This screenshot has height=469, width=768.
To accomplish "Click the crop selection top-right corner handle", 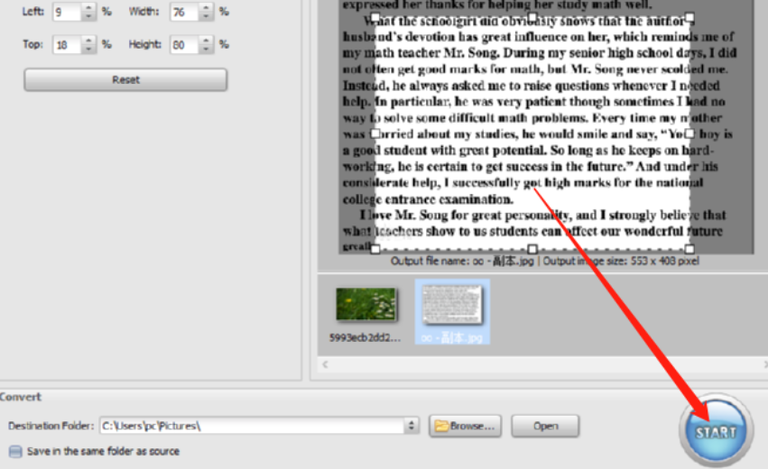I will click(x=689, y=18).
